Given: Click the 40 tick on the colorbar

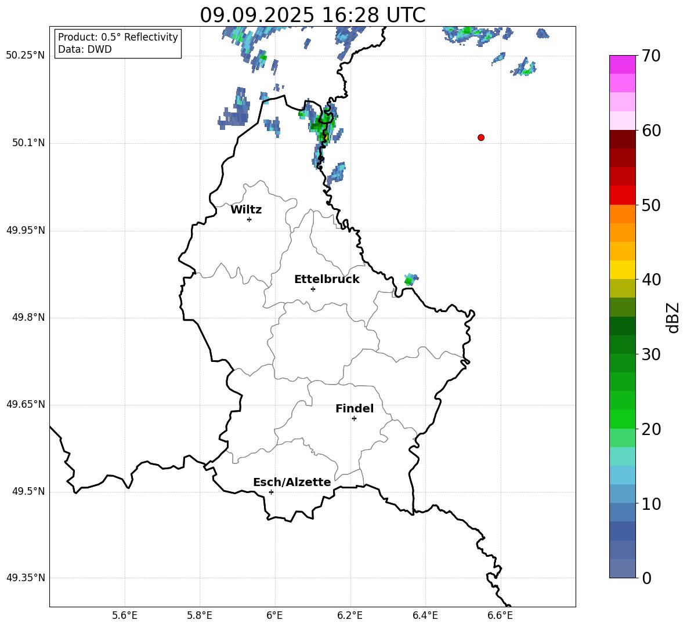Looking at the screenshot, I should point(651,280).
